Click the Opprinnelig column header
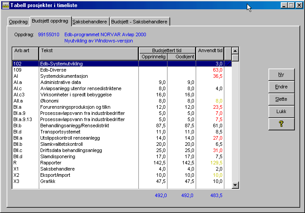The image size is (305, 213). coord(153,57)
